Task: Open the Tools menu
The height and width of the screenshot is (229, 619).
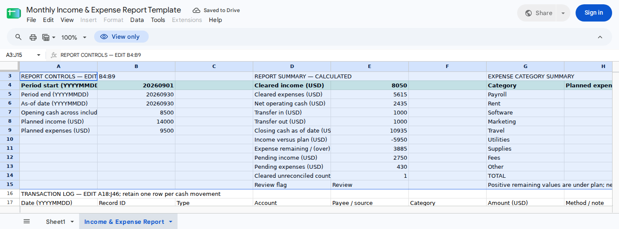Action: [x=158, y=20]
